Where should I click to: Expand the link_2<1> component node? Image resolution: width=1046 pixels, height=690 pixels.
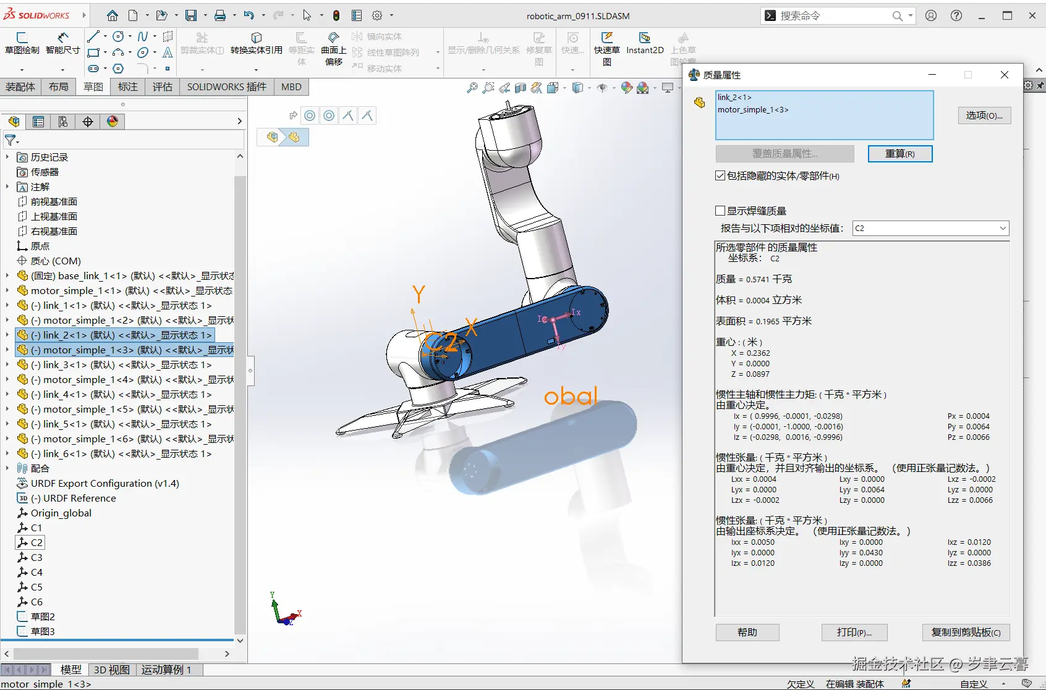click(x=7, y=335)
